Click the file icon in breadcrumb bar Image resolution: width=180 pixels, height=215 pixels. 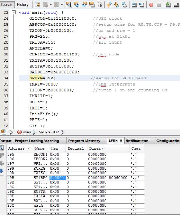point(3,132)
